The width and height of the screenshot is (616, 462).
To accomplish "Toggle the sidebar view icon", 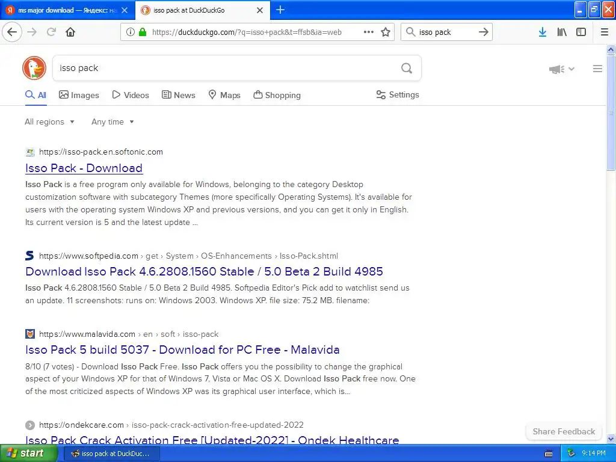I will point(581,32).
